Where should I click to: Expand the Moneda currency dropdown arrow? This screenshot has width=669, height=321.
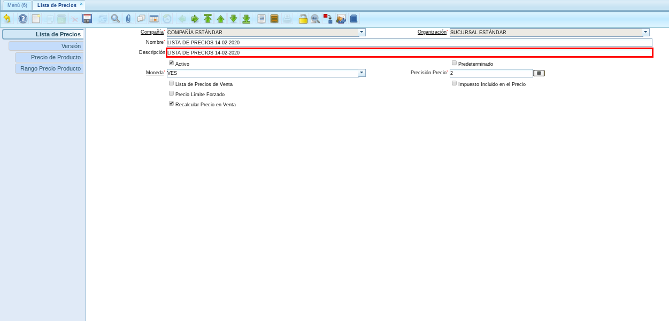point(362,73)
